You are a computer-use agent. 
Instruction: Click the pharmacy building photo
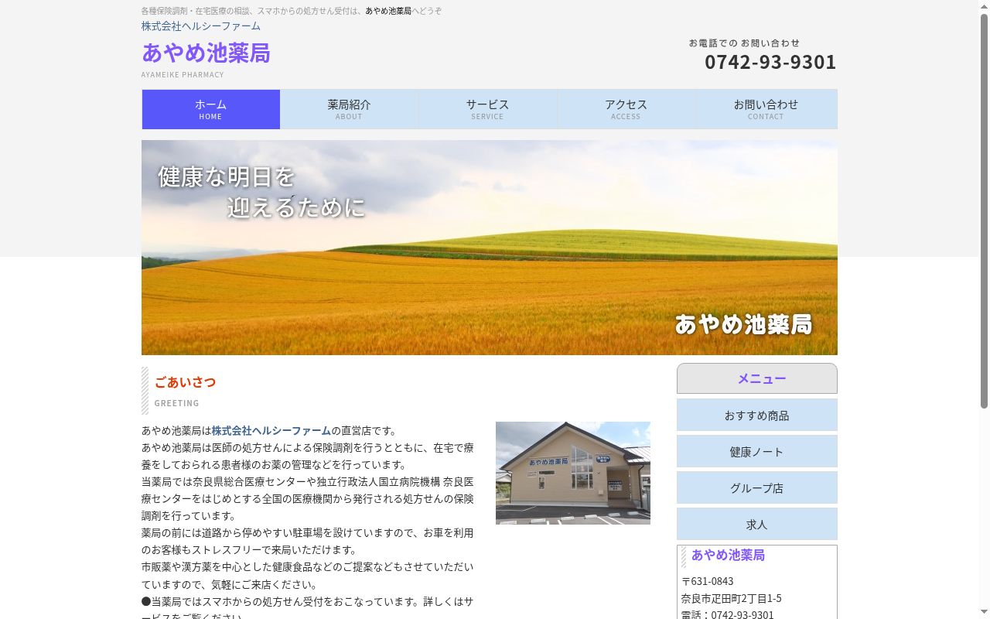[x=572, y=473]
